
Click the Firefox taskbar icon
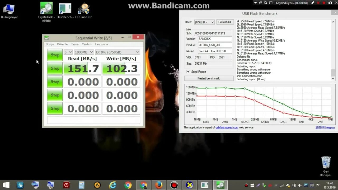(159, 185)
